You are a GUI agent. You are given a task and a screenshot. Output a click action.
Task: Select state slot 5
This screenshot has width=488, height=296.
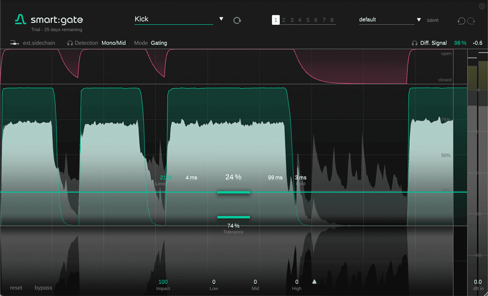(x=308, y=20)
